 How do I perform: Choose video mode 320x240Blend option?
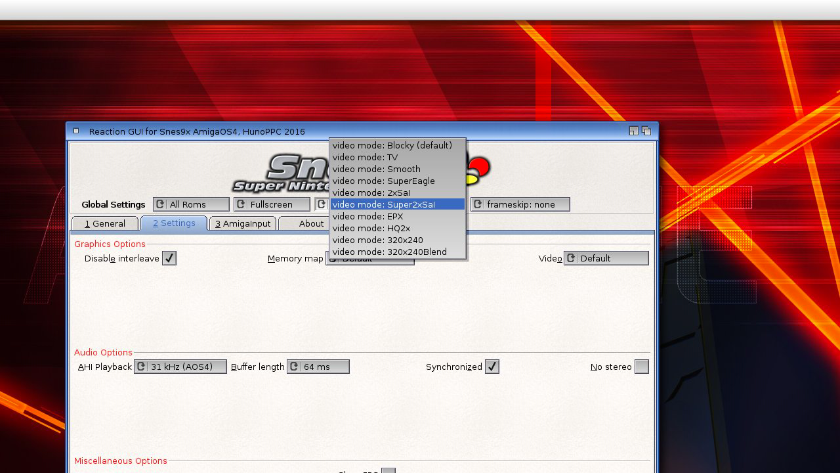pyautogui.click(x=398, y=252)
